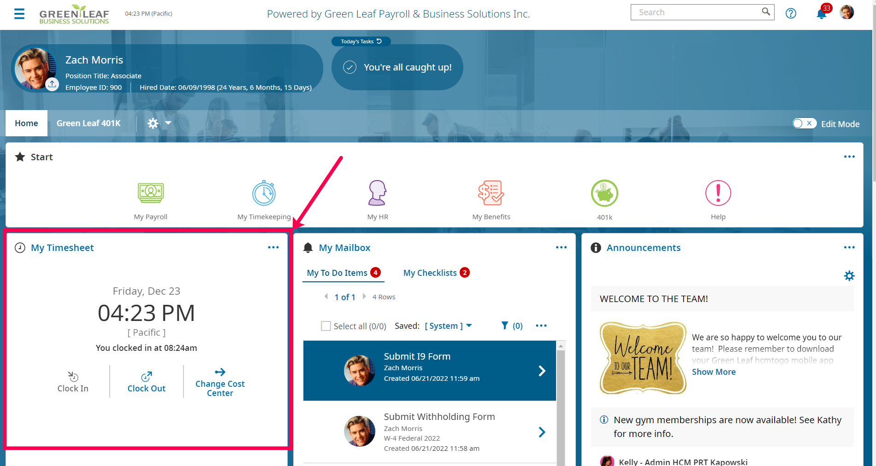Image resolution: width=876 pixels, height=466 pixels.
Task: Open the 401k piggy bank shortcut
Action: point(604,200)
